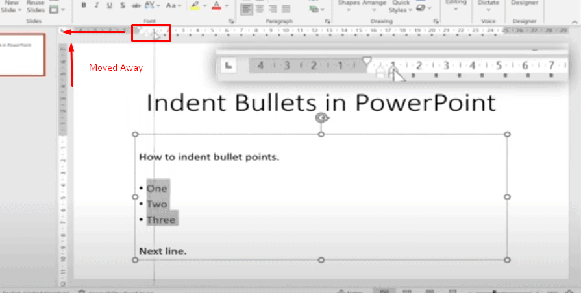Open the Designer pane

pyautogui.click(x=525, y=3)
